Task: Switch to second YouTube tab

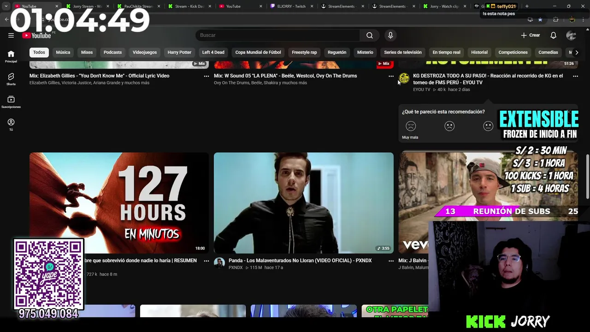Action: pos(240,6)
